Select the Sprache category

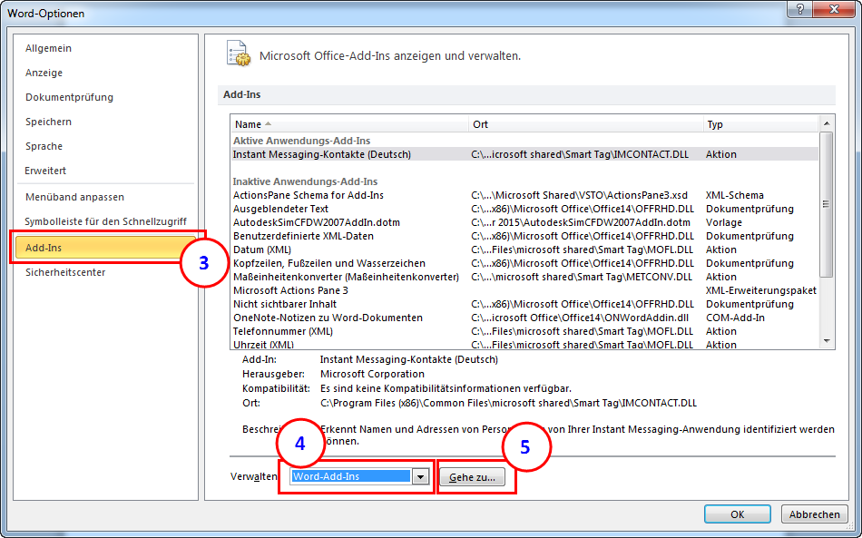(x=44, y=146)
